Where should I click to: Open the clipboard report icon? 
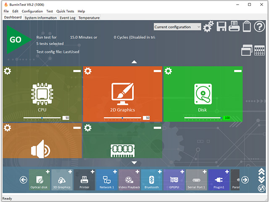247,27
